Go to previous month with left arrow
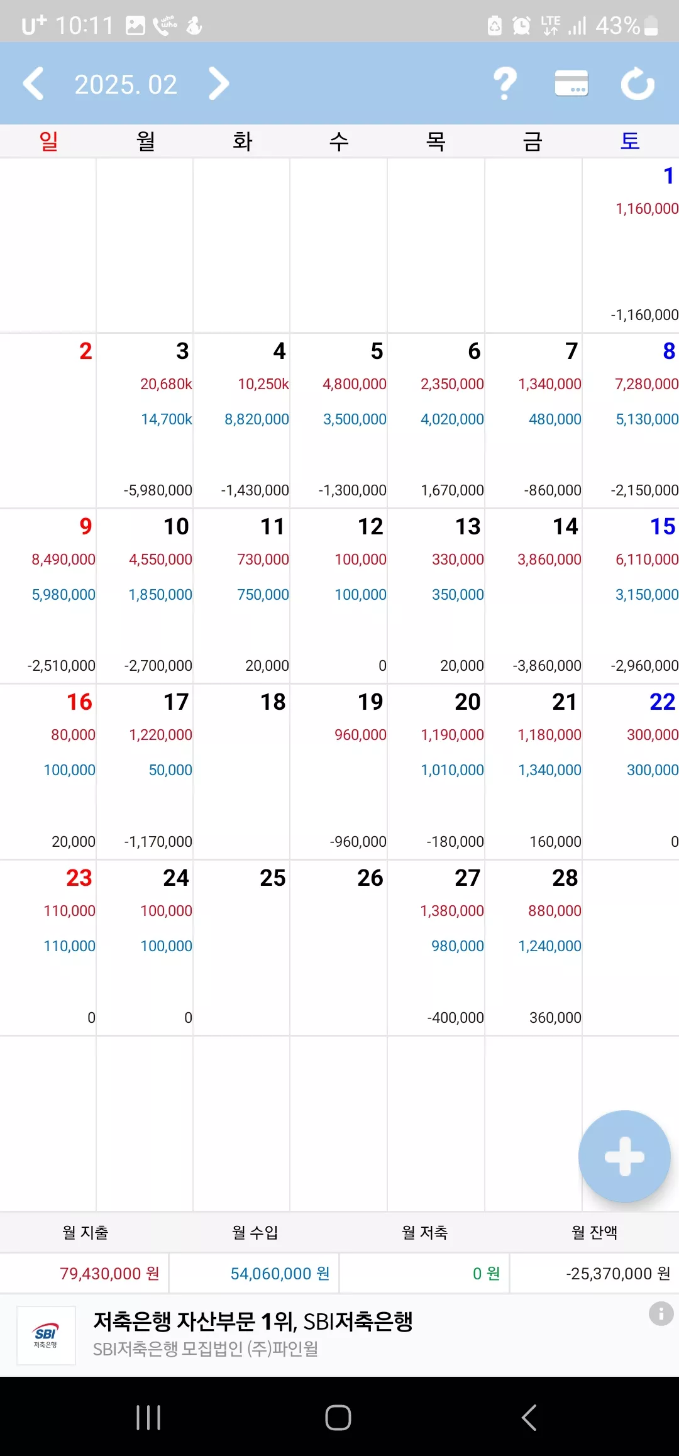Screen dimensions: 679x1456 tap(33, 84)
